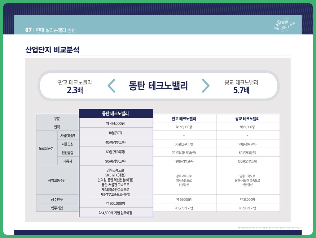Click the 외곽순환도로 line in 판교 column
The width and height of the screenshot is (316, 238).
tap(184, 180)
